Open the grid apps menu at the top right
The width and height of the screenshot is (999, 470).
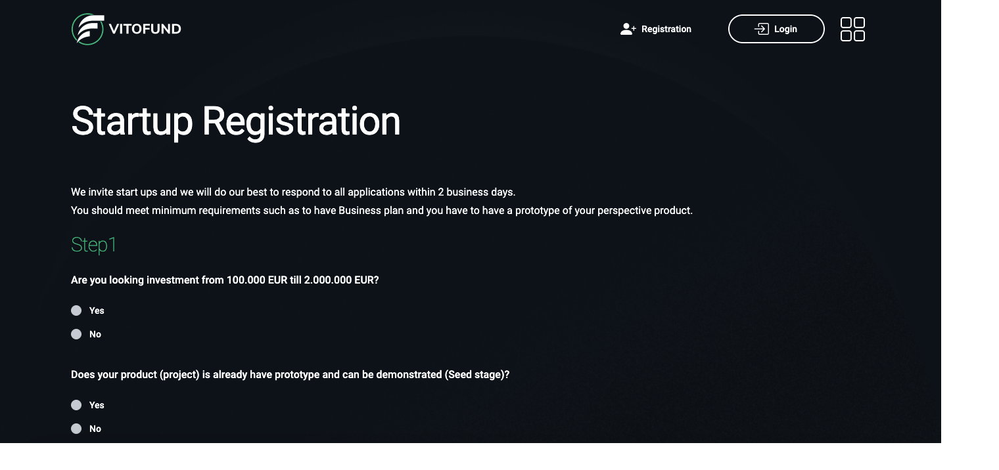[x=852, y=29]
